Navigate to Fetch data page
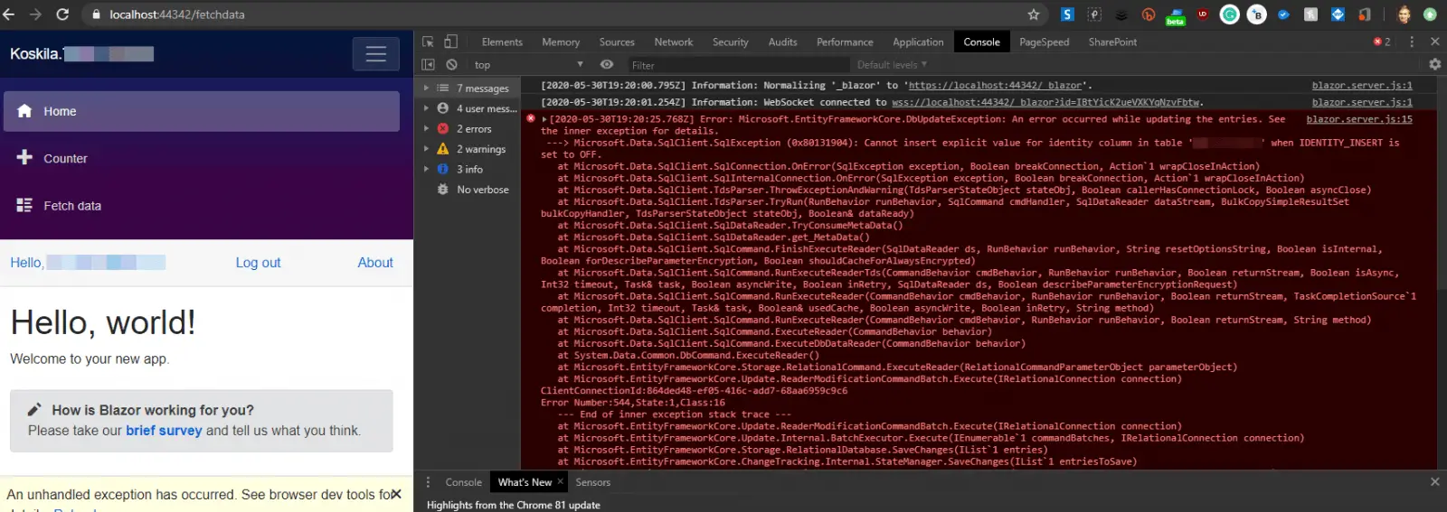 click(72, 206)
